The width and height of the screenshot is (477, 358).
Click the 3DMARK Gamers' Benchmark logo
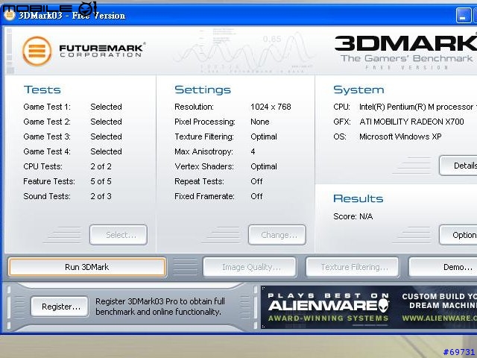tap(405, 52)
